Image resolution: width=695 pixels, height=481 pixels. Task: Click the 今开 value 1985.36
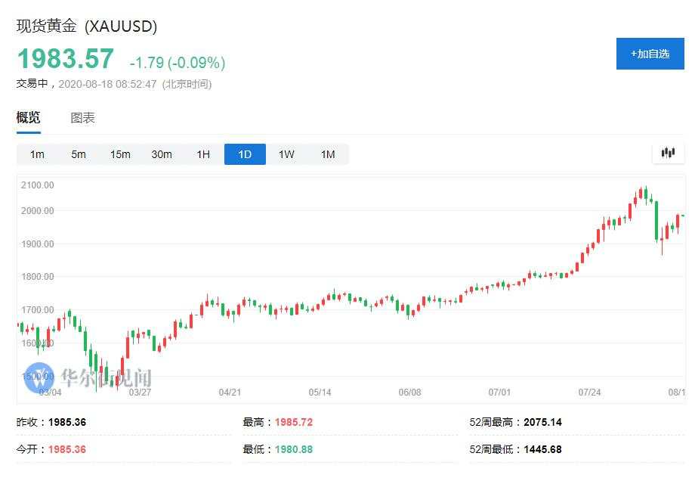pyautogui.click(x=67, y=449)
